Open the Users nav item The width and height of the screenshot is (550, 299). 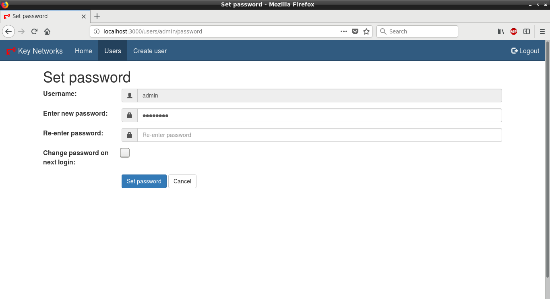tap(112, 51)
